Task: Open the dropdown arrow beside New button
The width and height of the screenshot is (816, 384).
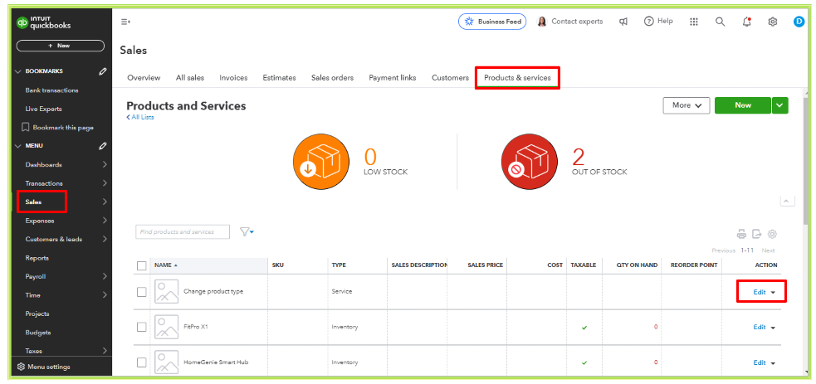Action: pos(779,105)
